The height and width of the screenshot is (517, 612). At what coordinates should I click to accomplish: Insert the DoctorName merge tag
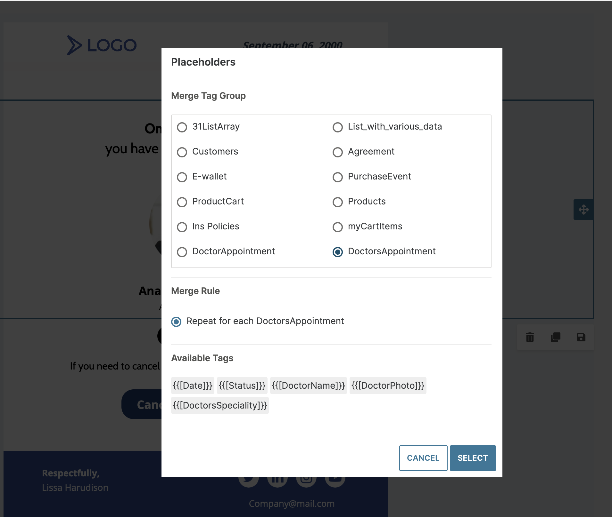click(308, 386)
